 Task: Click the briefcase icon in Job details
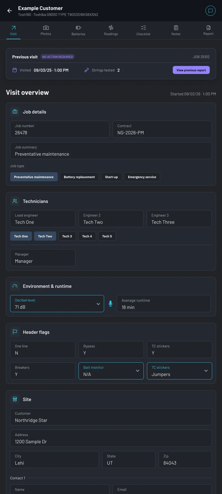[15, 112]
